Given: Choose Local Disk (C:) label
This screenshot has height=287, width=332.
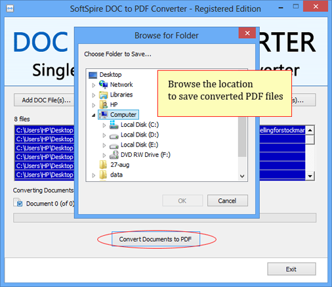Looking at the screenshot, I should (x=140, y=125).
